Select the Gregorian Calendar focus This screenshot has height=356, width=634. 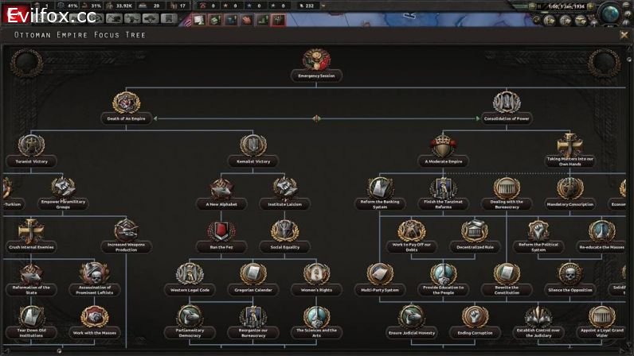[253, 275]
